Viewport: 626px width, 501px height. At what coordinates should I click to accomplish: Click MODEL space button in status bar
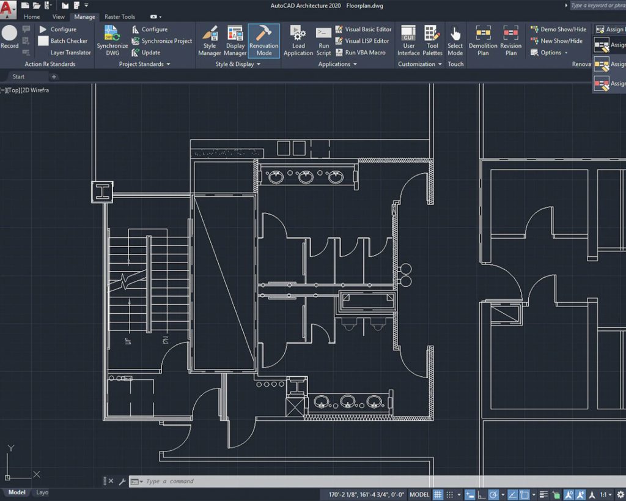pyautogui.click(x=419, y=495)
